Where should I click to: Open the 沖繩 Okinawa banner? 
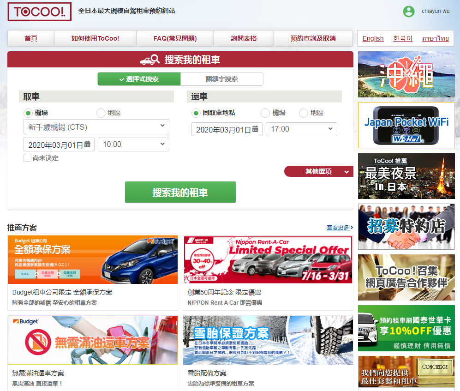(x=406, y=75)
